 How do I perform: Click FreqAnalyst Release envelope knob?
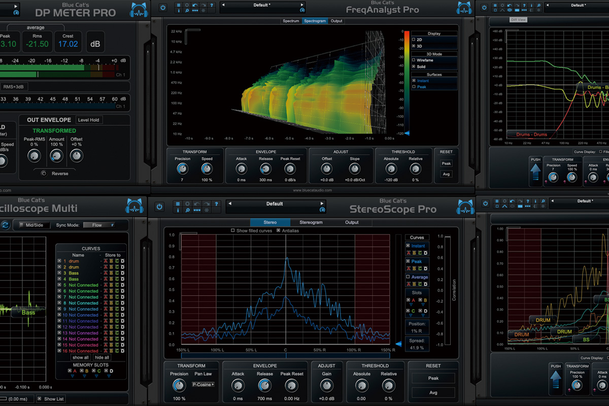click(x=265, y=168)
